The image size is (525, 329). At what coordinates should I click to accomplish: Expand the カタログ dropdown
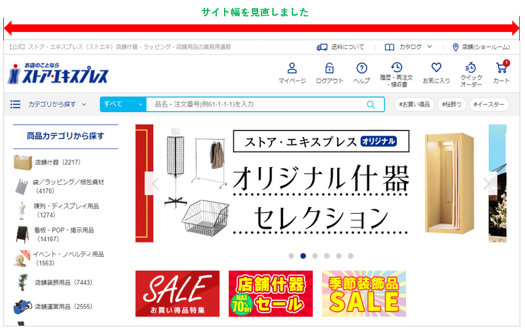click(x=408, y=47)
